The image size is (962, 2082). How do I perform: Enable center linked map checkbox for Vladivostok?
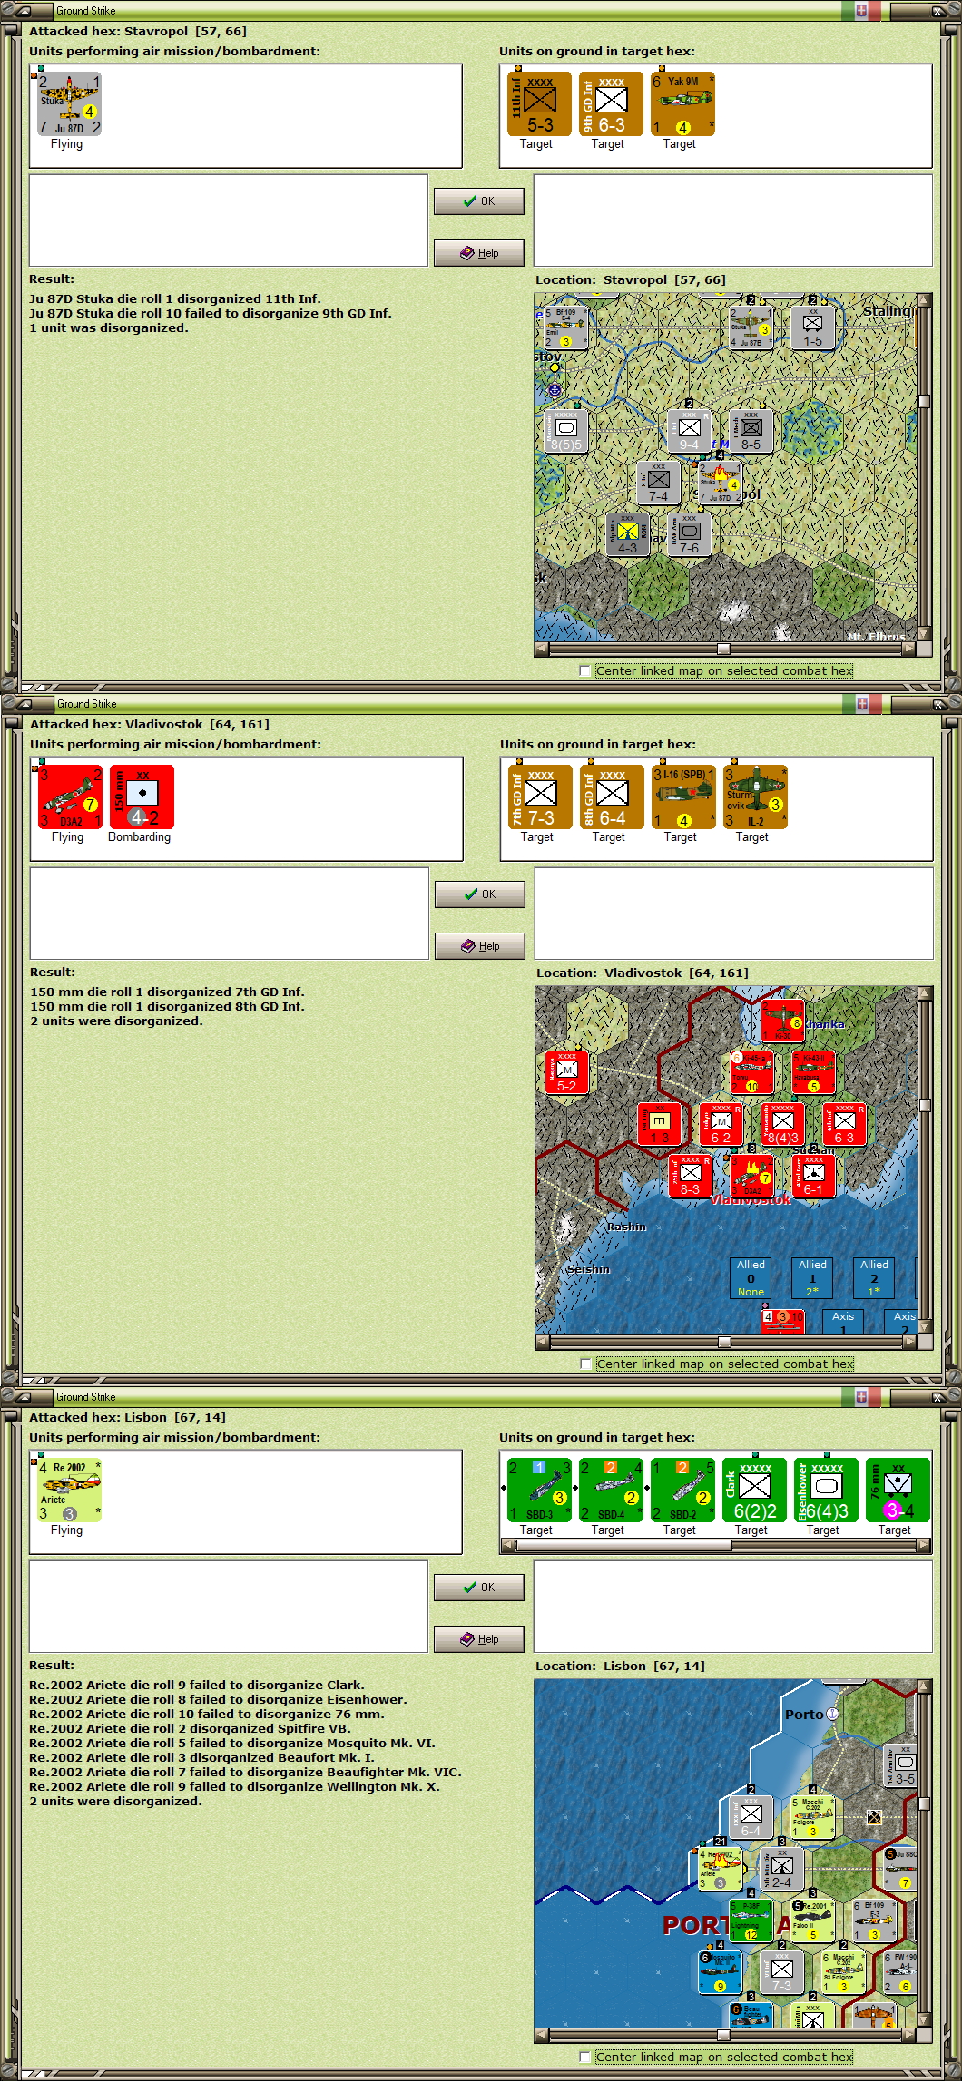pos(586,1364)
